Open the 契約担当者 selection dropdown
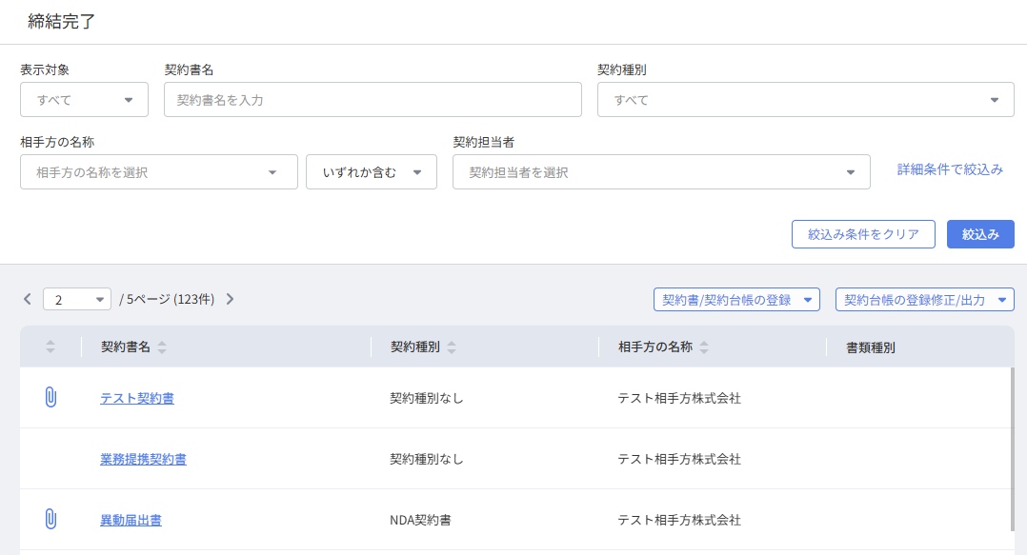The image size is (1027, 555). [661, 172]
